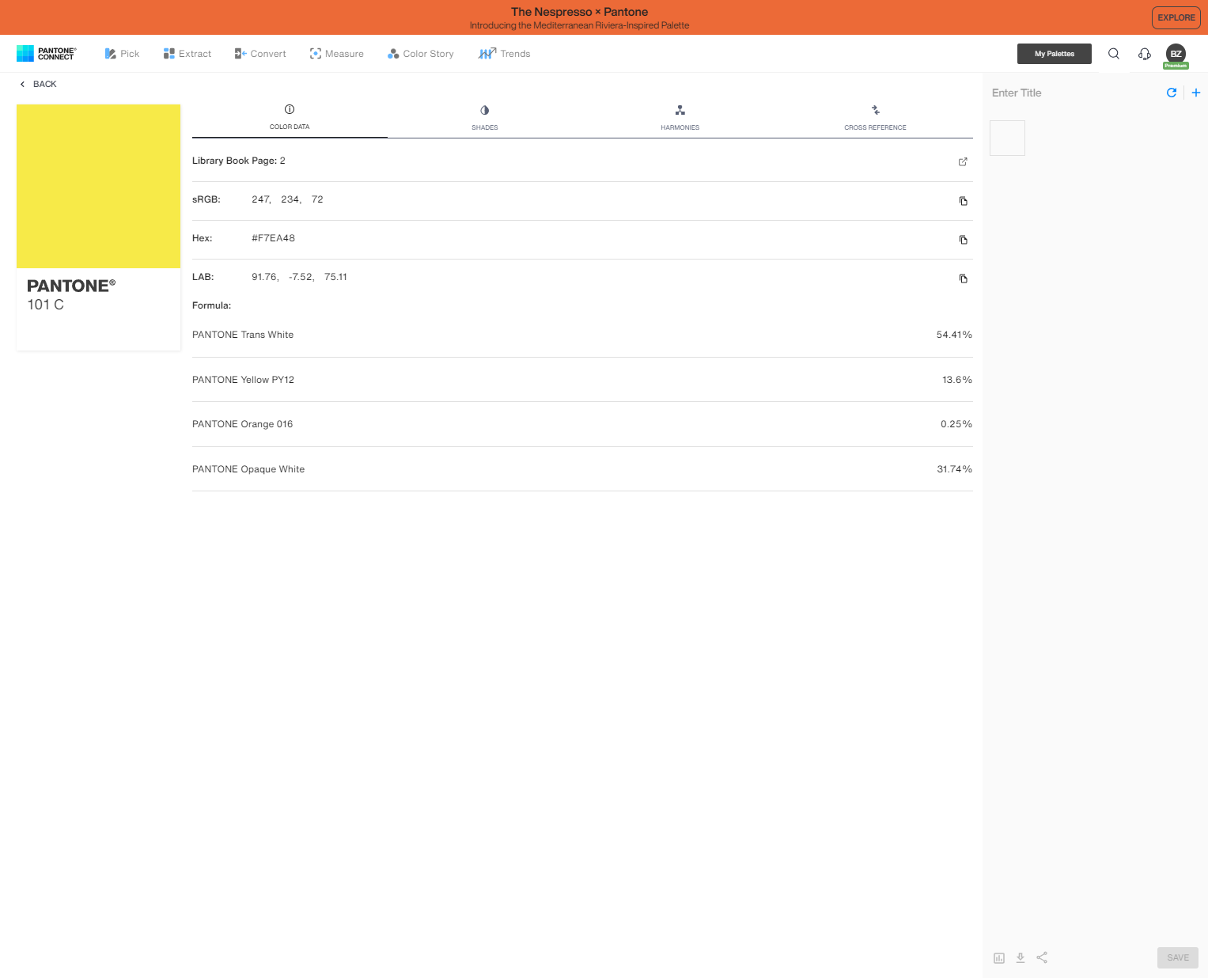Switch to the Shades tab
The width and height of the screenshot is (1208, 978).
[x=484, y=118]
